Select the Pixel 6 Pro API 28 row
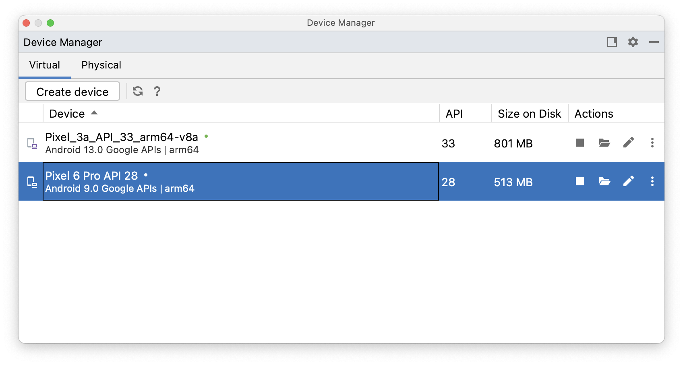This screenshot has width=683, height=365. (x=341, y=181)
